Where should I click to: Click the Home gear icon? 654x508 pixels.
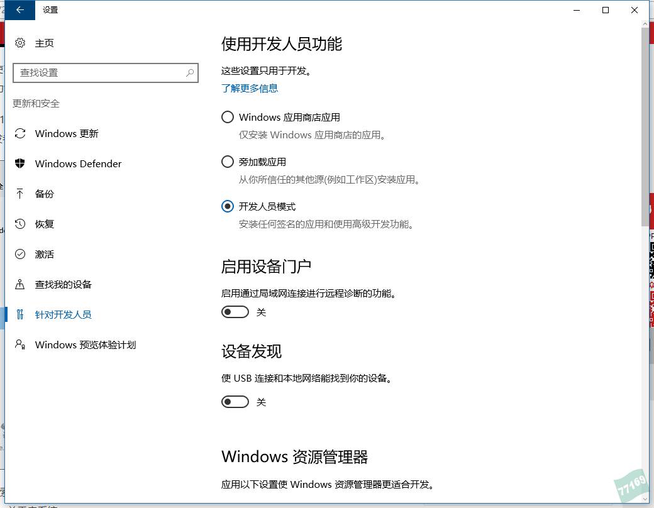pyautogui.click(x=20, y=43)
